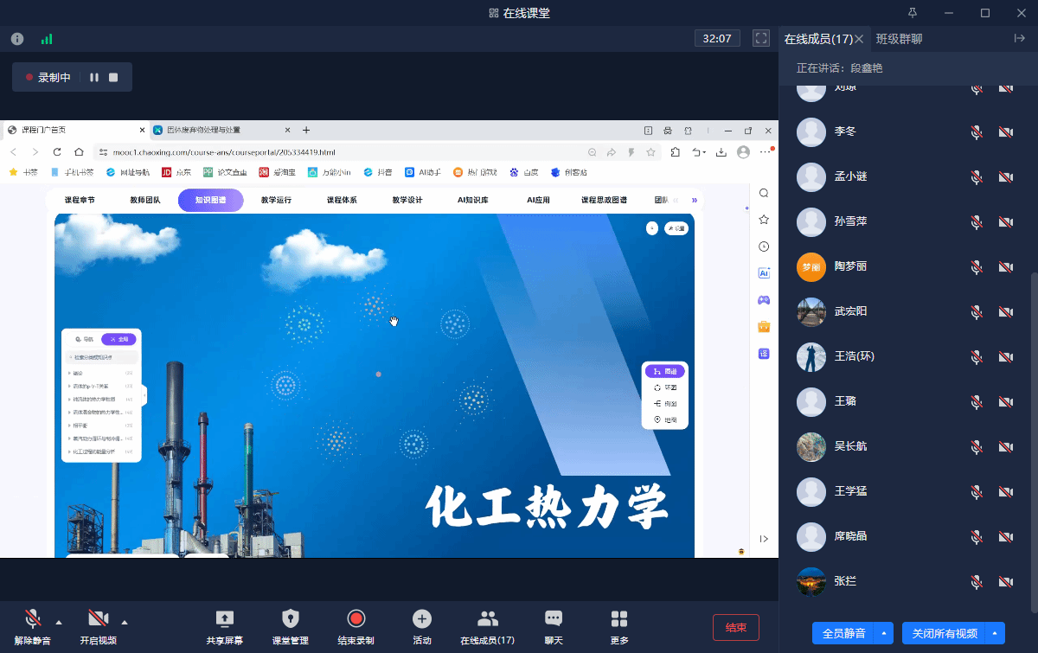The width and height of the screenshot is (1038, 653).
Task: Expand the arrow beside 解除静音
Action: pos(59,622)
